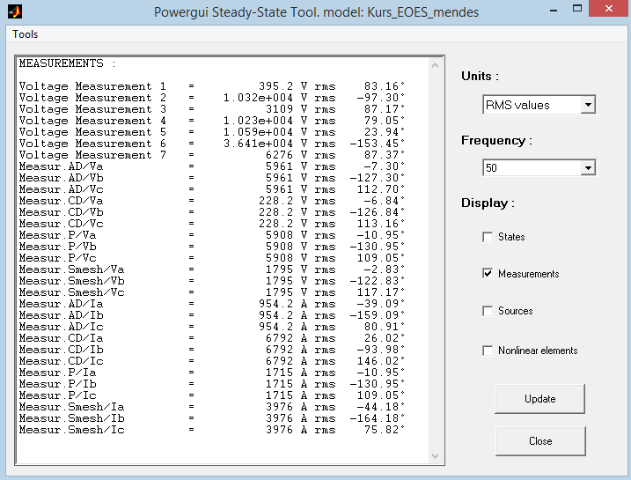Viewport: 631px width, 480px height.
Task: Click the -153.45° phase angle value
Action: 377,144
